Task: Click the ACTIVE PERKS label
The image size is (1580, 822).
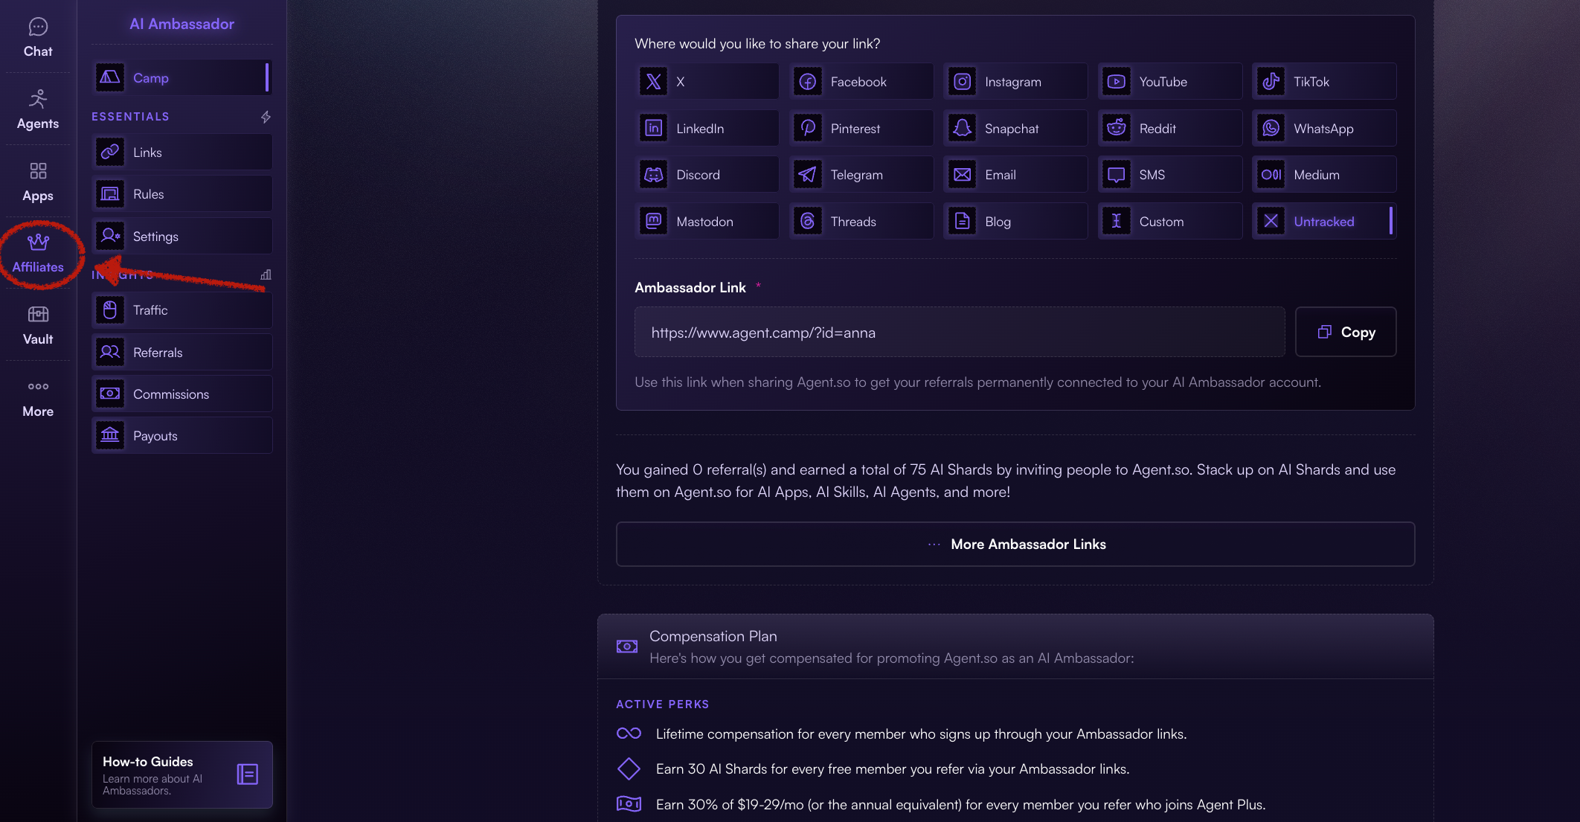Action: click(x=663, y=704)
